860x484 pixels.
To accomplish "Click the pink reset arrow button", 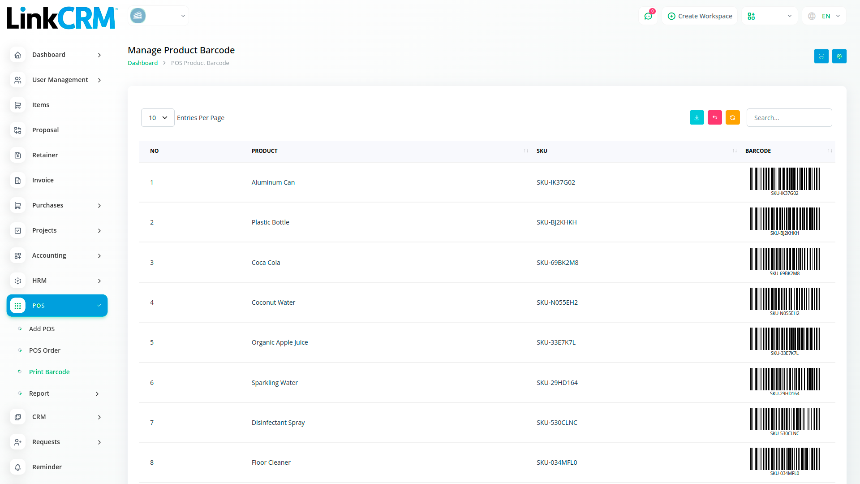I will coord(714,118).
